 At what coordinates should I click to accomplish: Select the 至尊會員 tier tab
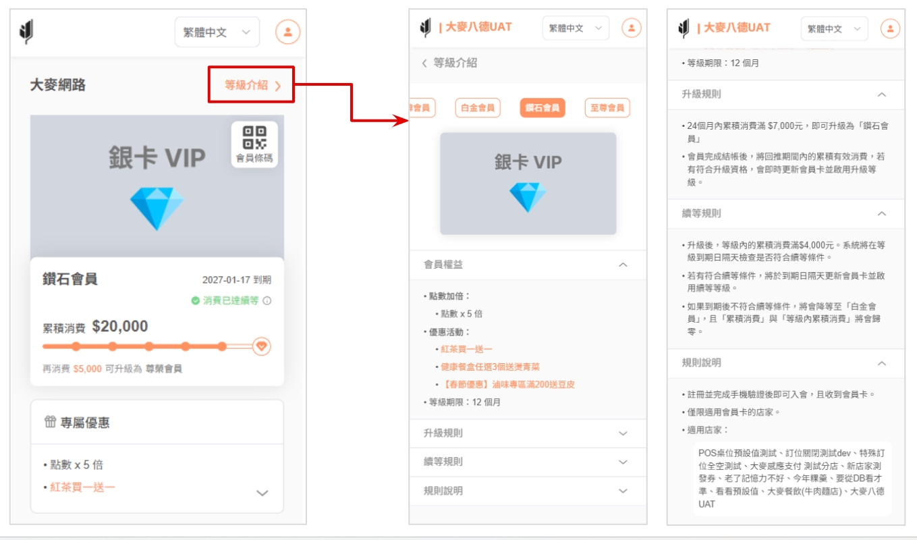click(607, 108)
